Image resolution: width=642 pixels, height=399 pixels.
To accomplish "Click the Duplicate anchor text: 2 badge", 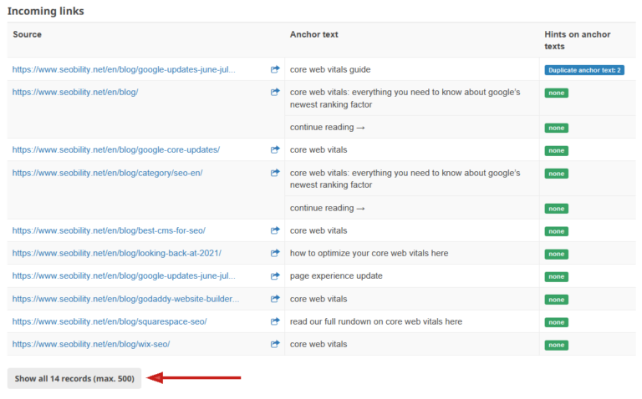I will coord(585,70).
